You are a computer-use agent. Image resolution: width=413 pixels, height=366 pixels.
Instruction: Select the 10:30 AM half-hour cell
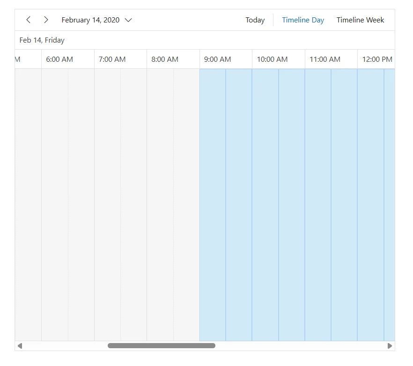click(x=292, y=205)
